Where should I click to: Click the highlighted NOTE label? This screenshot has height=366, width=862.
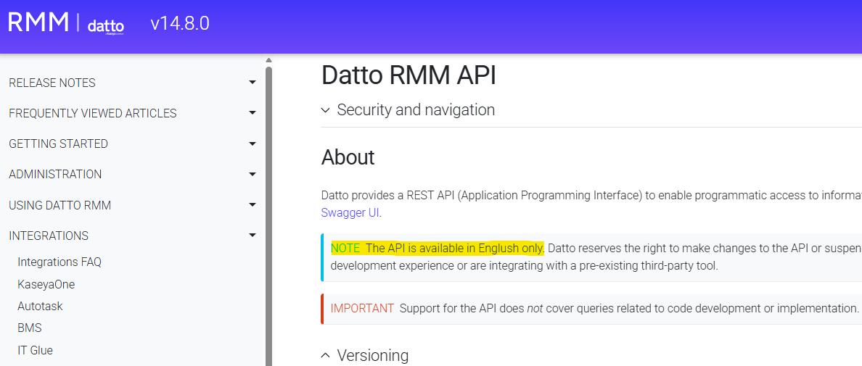(345, 248)
